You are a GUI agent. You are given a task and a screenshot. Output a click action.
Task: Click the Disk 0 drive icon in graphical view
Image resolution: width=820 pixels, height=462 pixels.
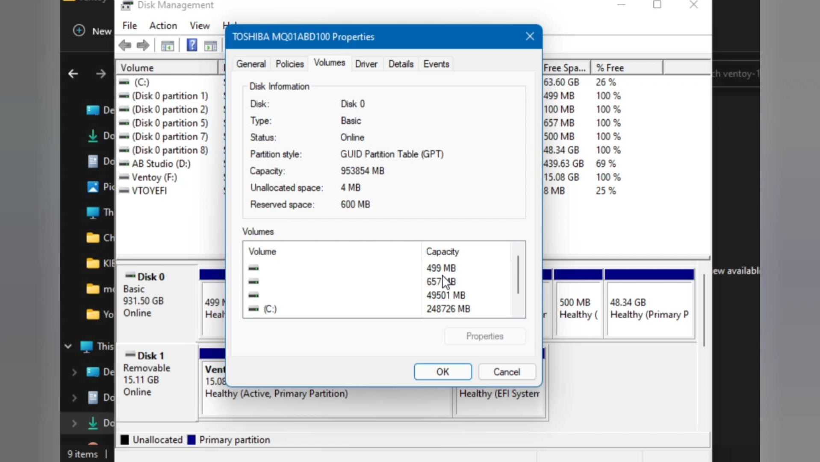pyautogui.click(x=130, y=276)
